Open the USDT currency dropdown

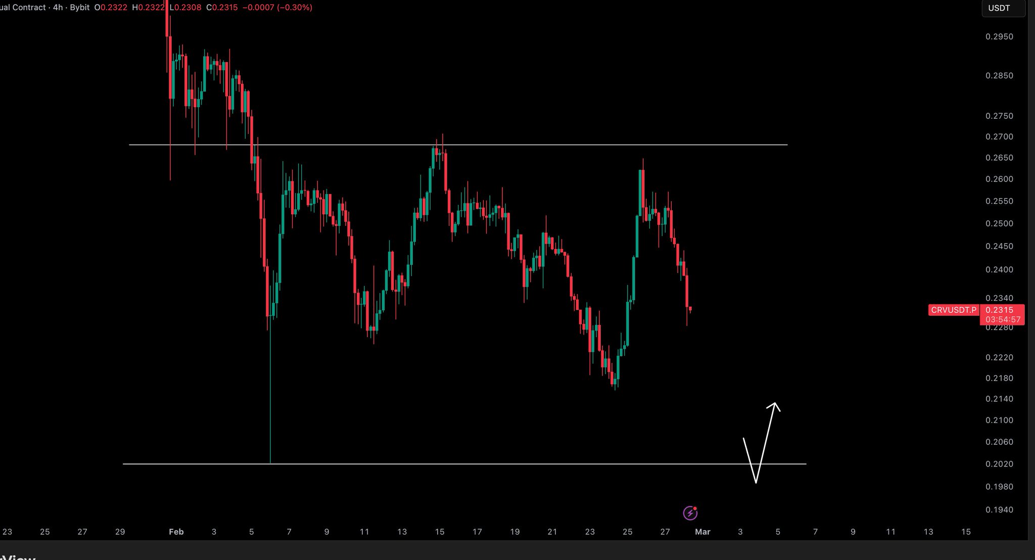coord(1003,8)
